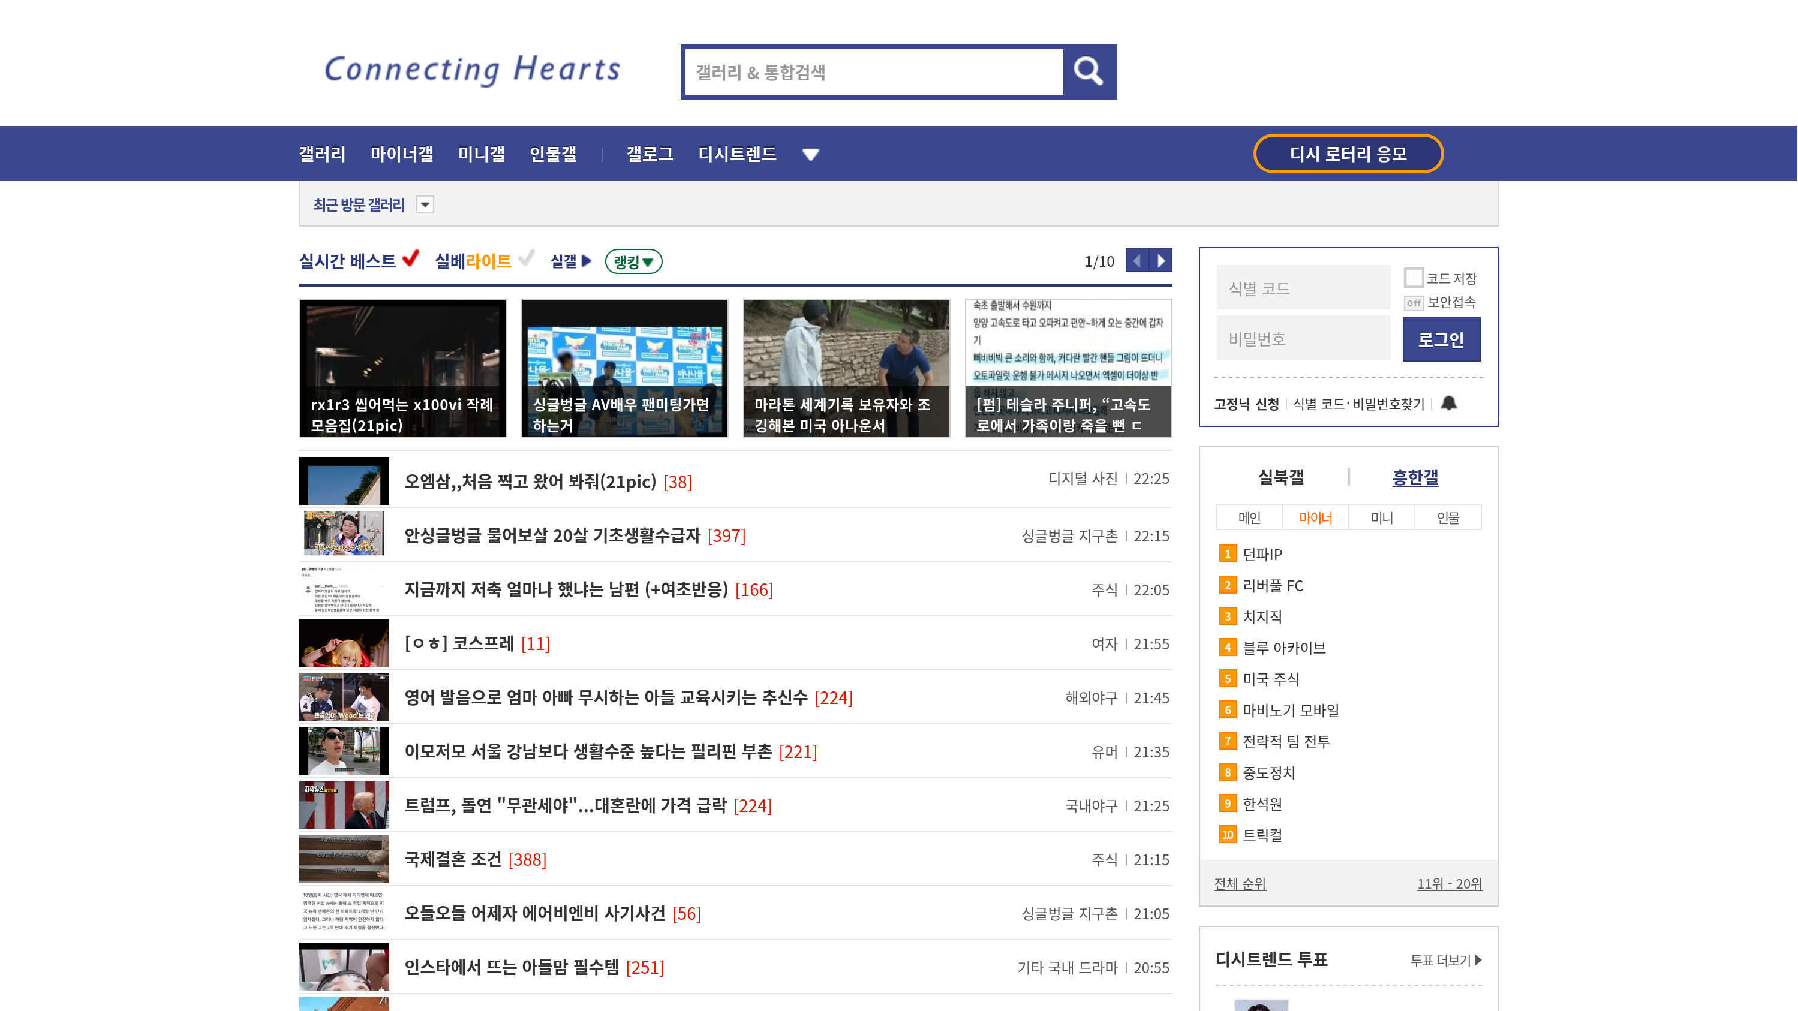Open 전략적 팀 전투 in ranking list
The height and width of the screenshot is (1011, 1798).
1286,741
